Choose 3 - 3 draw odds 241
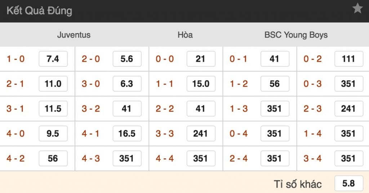This screenshot has height=193, width=369. coord(201,134)
